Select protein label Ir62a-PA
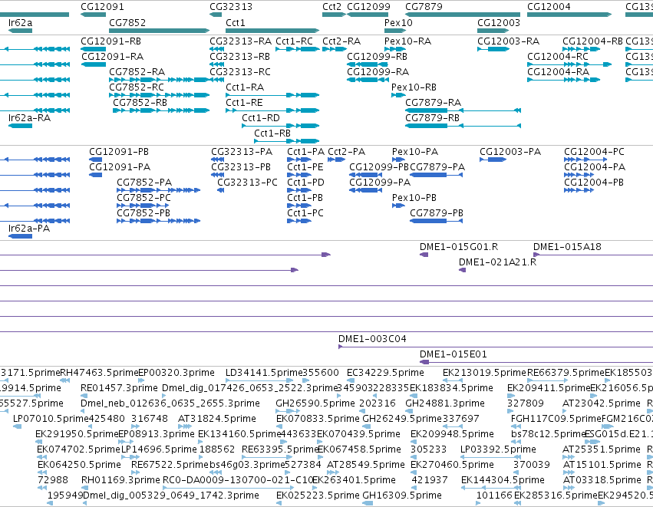Image resolution: width=653 pixels, height=507 pixels. (x=29, y=229)
